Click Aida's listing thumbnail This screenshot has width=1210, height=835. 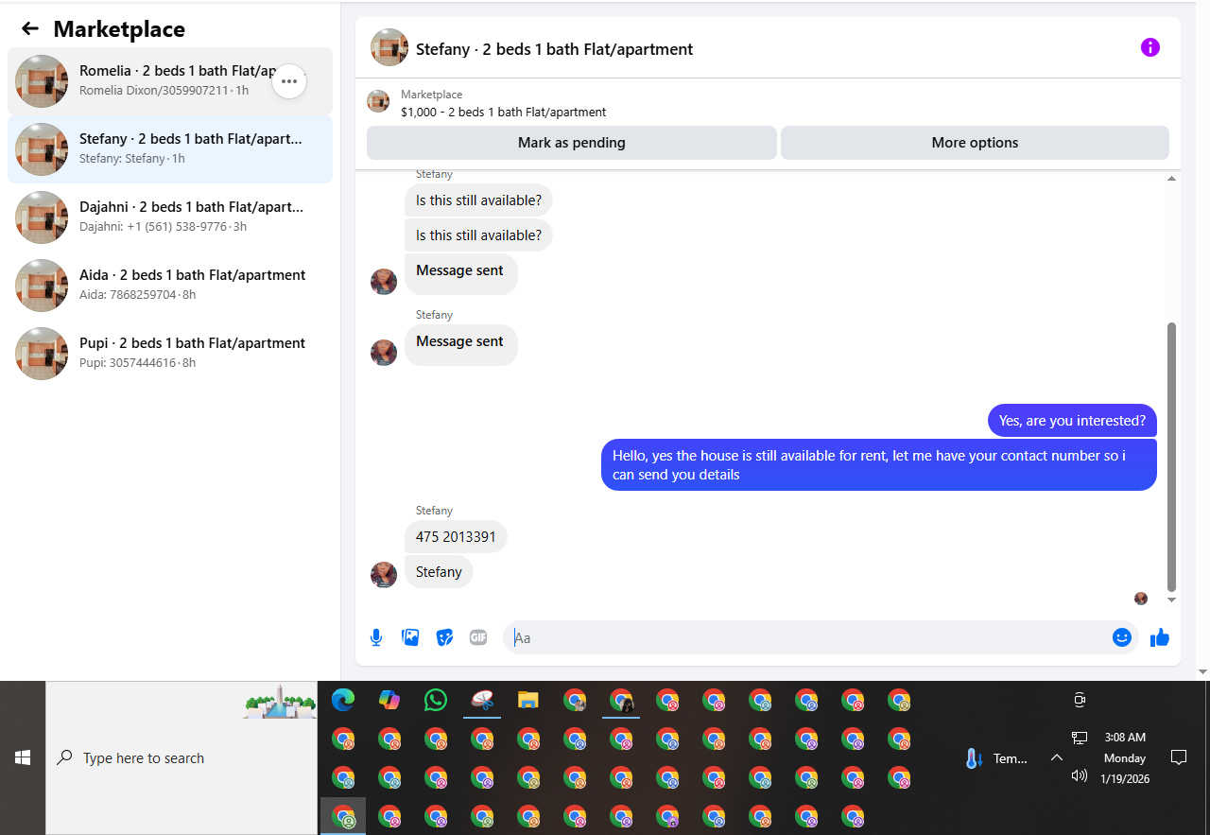(x=42, y=286)
